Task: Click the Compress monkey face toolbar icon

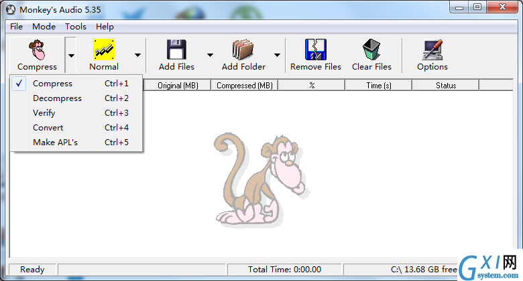Action: pyautogui.click(x=37, y=50)
